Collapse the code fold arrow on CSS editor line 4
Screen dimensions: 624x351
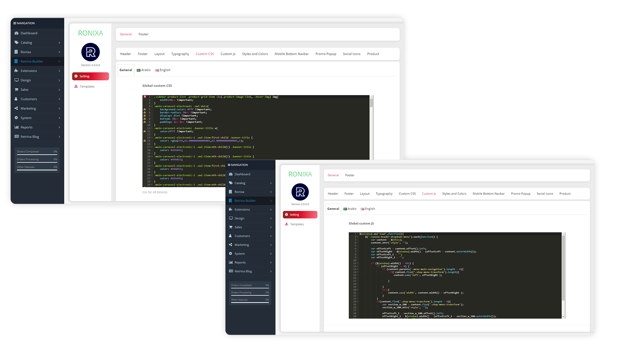pyautogui.click(x=152, y=106)
